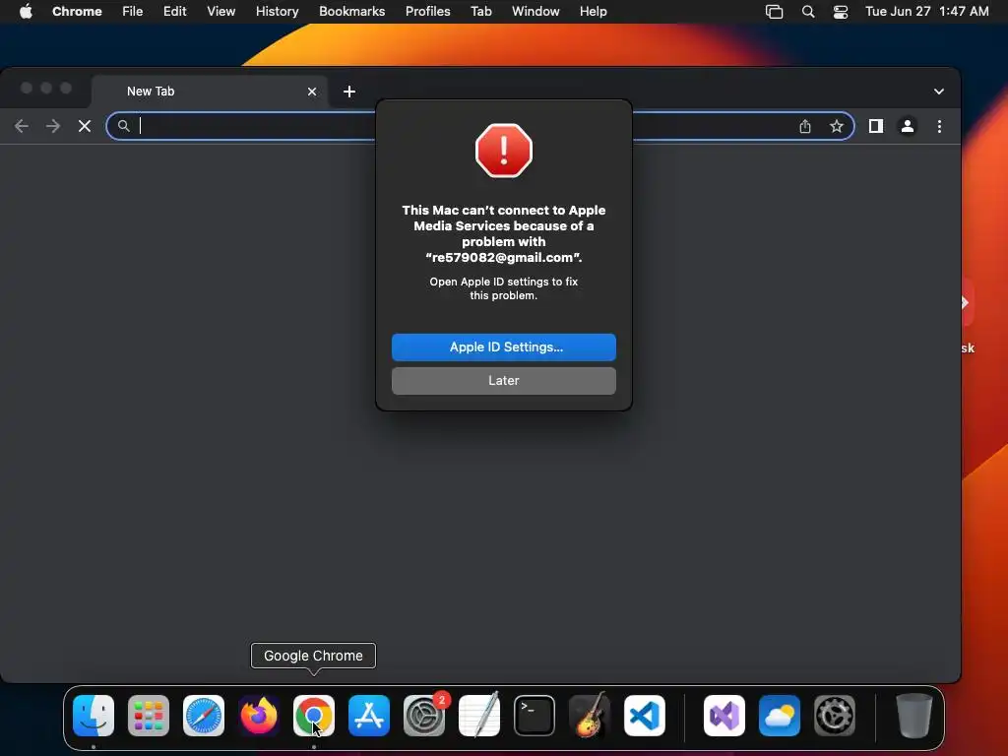Dismiss the alert with Later

504,381
